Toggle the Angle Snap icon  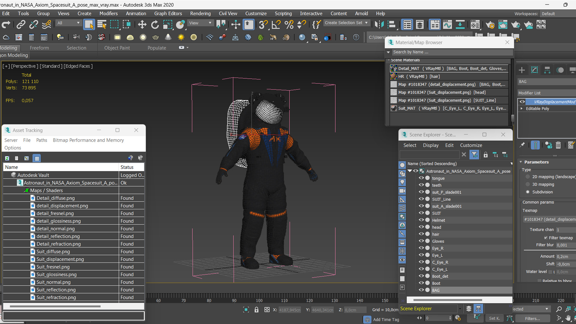[x=276, y=25]
